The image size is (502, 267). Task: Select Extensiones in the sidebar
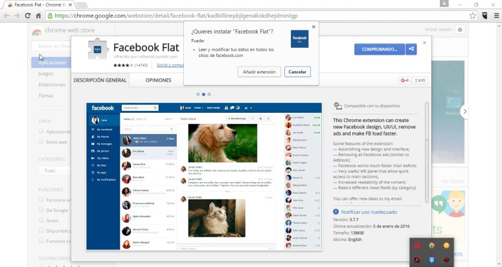click(x=52, y=84)
